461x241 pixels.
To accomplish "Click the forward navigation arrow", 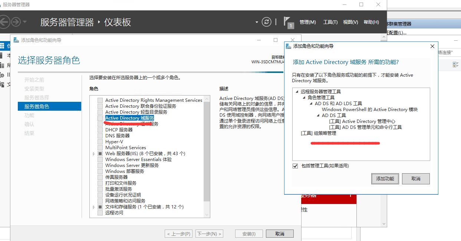I will 16,22.
